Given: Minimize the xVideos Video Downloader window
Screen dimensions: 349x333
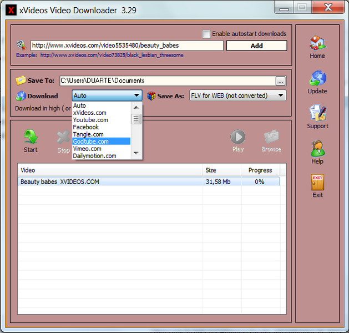Looking at the screenshot, I should pyautogui.click(x=284, y=8).
